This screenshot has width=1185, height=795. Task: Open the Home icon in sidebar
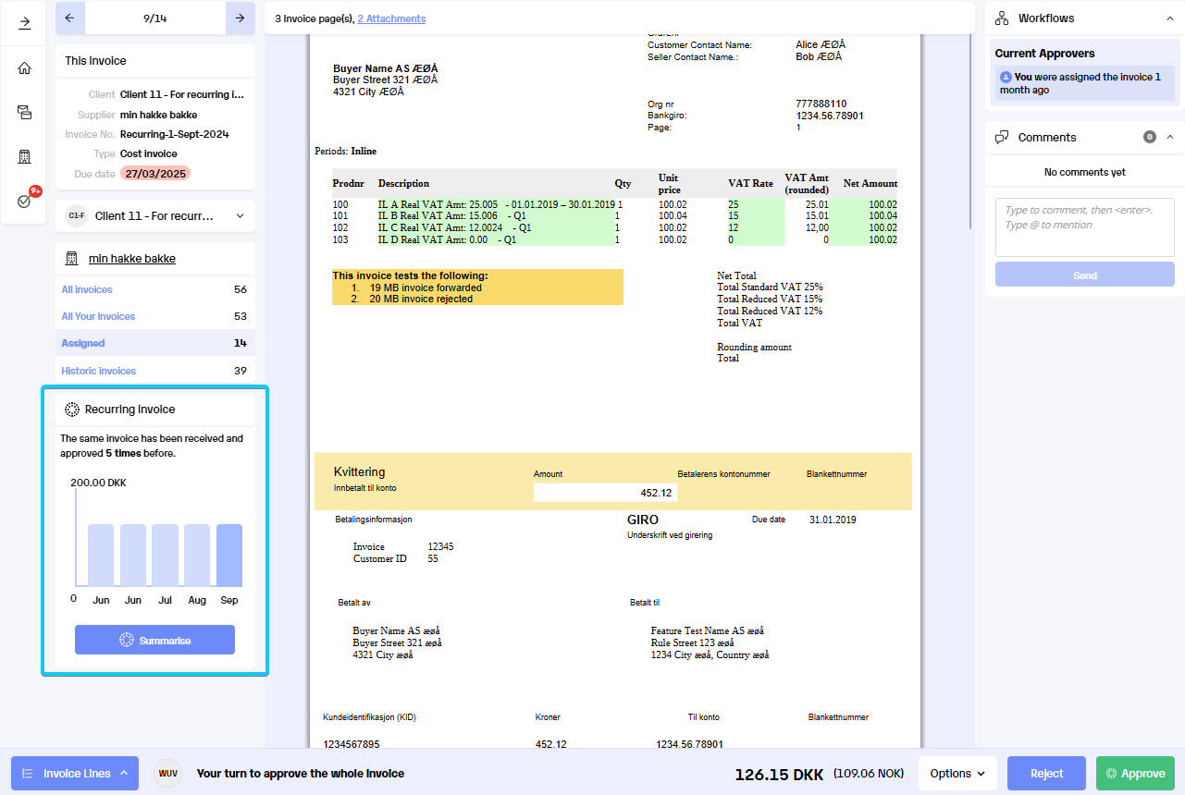tap(24, 67)
